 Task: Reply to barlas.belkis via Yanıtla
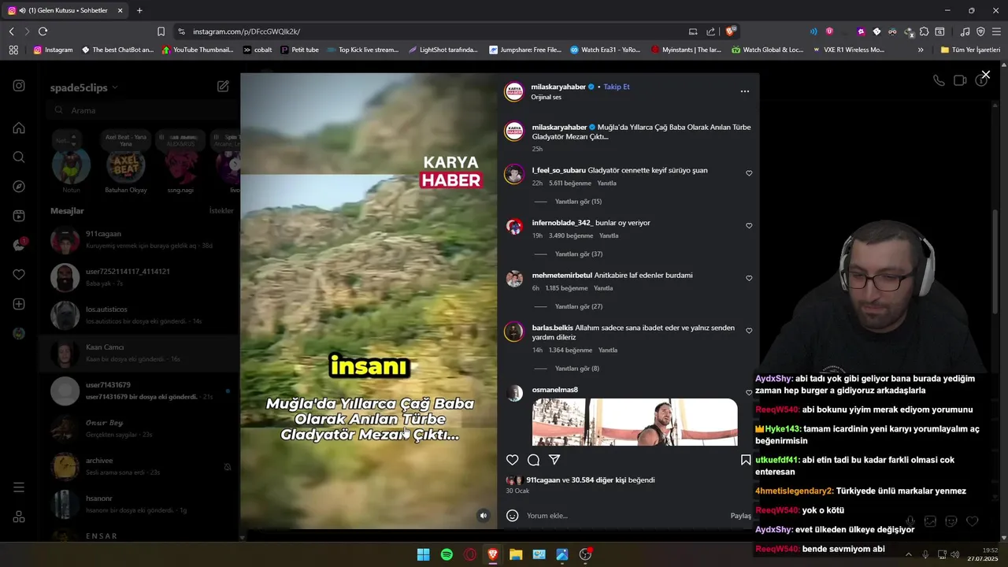tap(608, 350)
